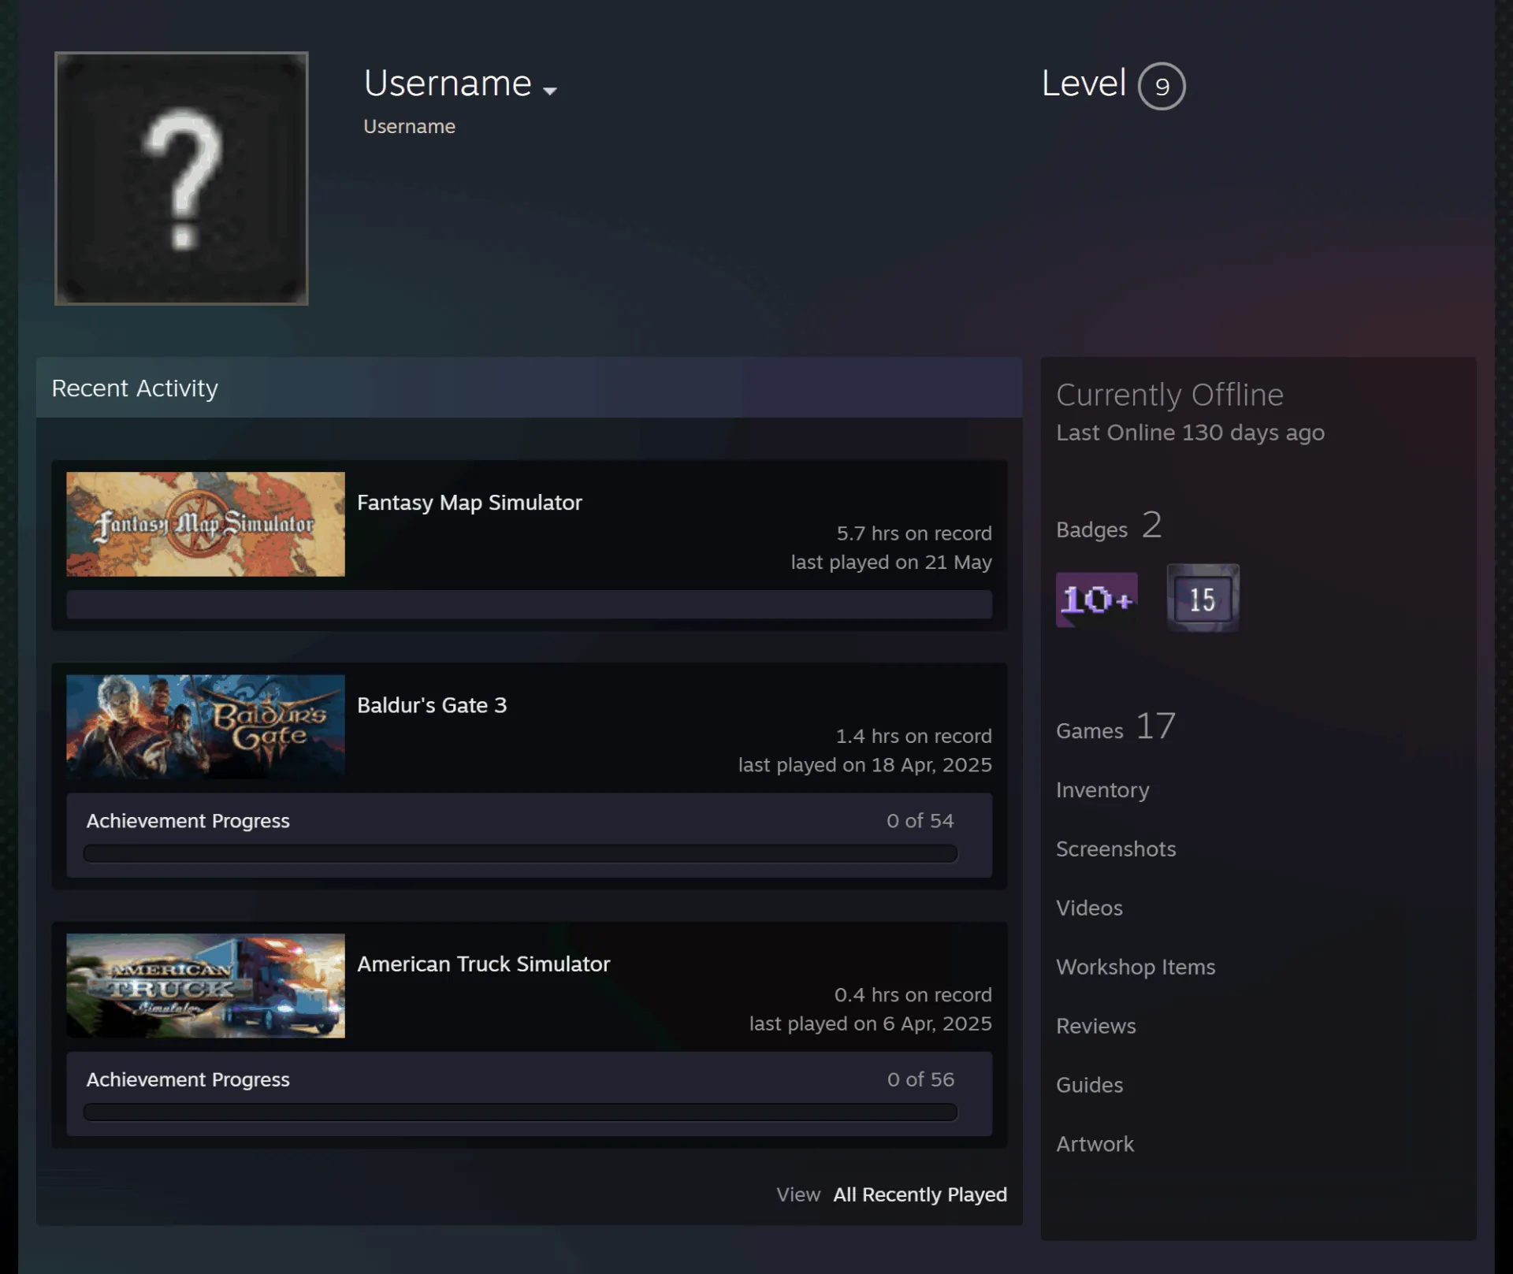Click the Level 9 circle icon
Viewport: 1513px width, 1274px height.
tap(1162, 86)
